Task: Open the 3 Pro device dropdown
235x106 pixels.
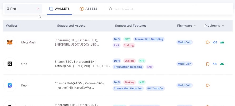Action: click(23, 9)
